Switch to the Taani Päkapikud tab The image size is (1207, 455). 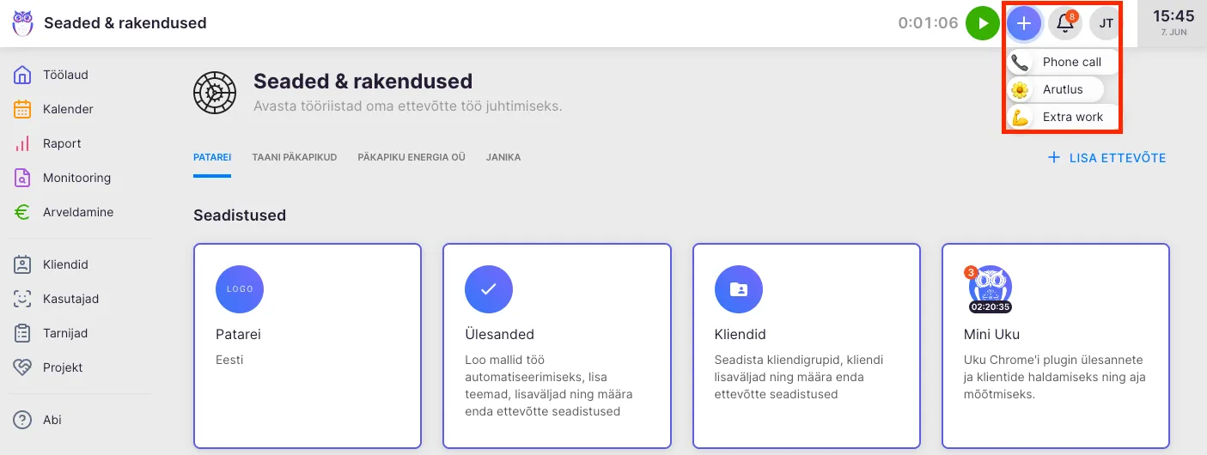coord(294,158)
